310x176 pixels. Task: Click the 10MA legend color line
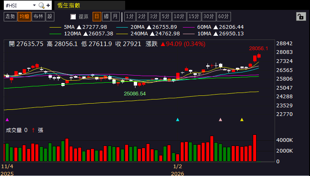(x=189, y=34)
